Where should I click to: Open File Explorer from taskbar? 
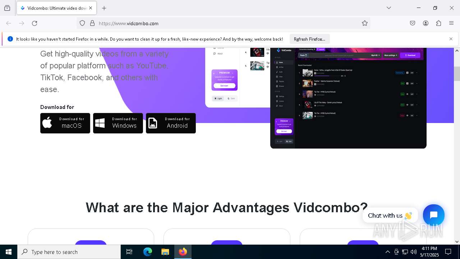(165, 252)
